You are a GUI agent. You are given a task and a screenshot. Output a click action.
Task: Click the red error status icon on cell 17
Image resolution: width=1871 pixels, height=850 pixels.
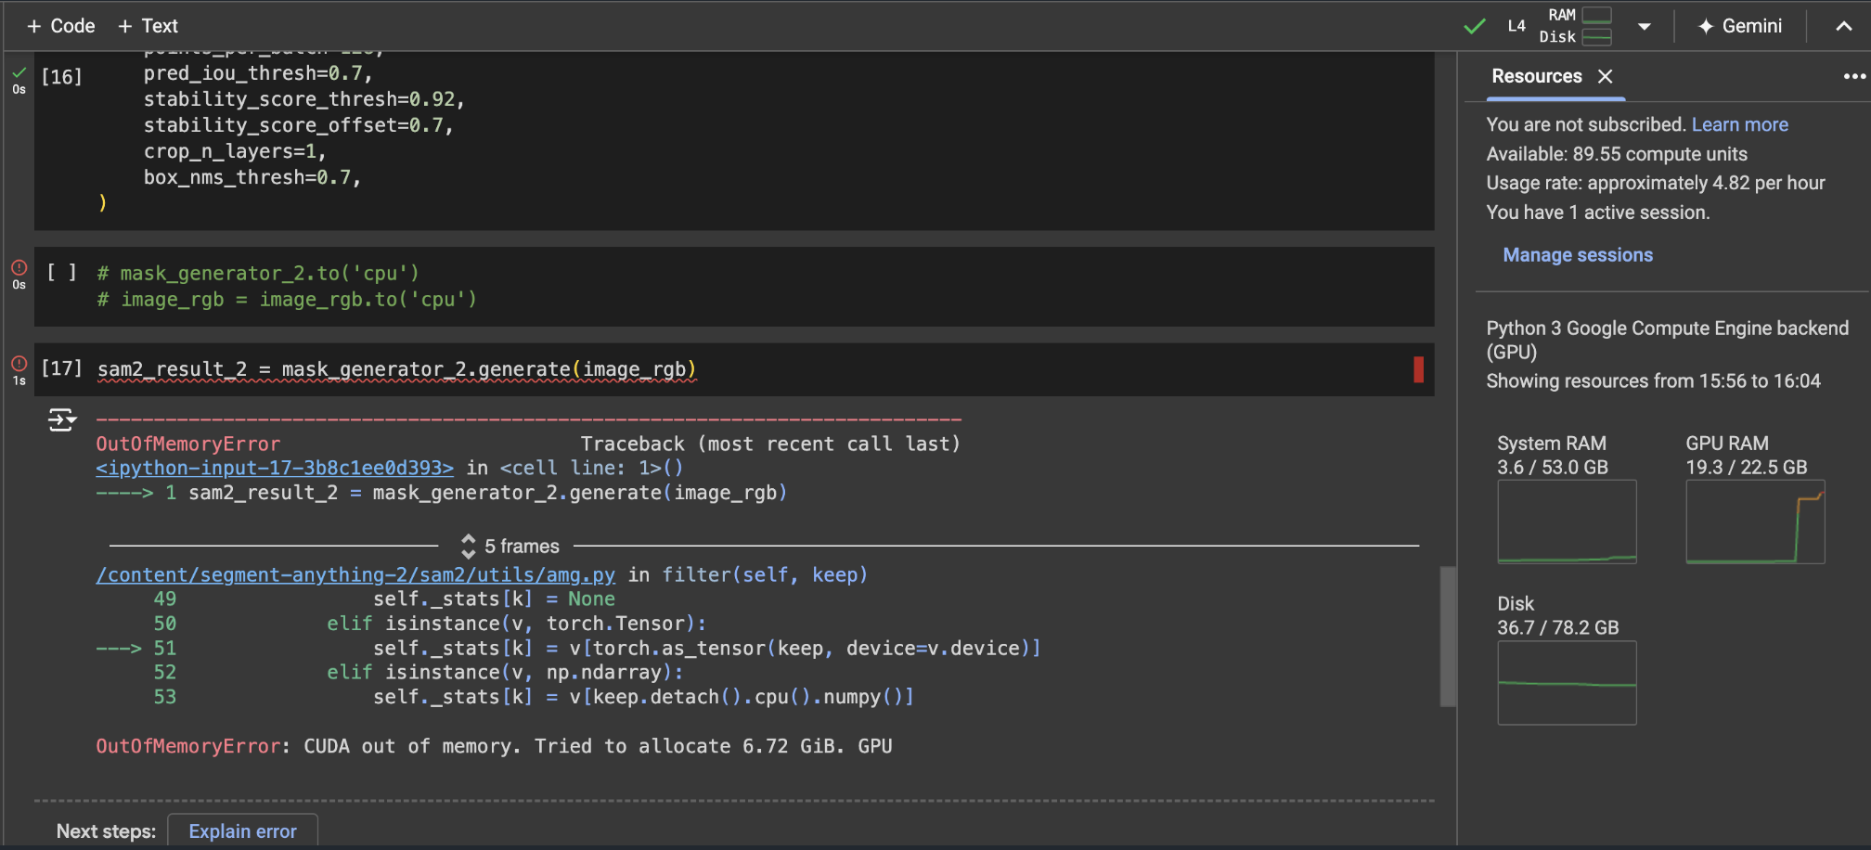point(19,364)
